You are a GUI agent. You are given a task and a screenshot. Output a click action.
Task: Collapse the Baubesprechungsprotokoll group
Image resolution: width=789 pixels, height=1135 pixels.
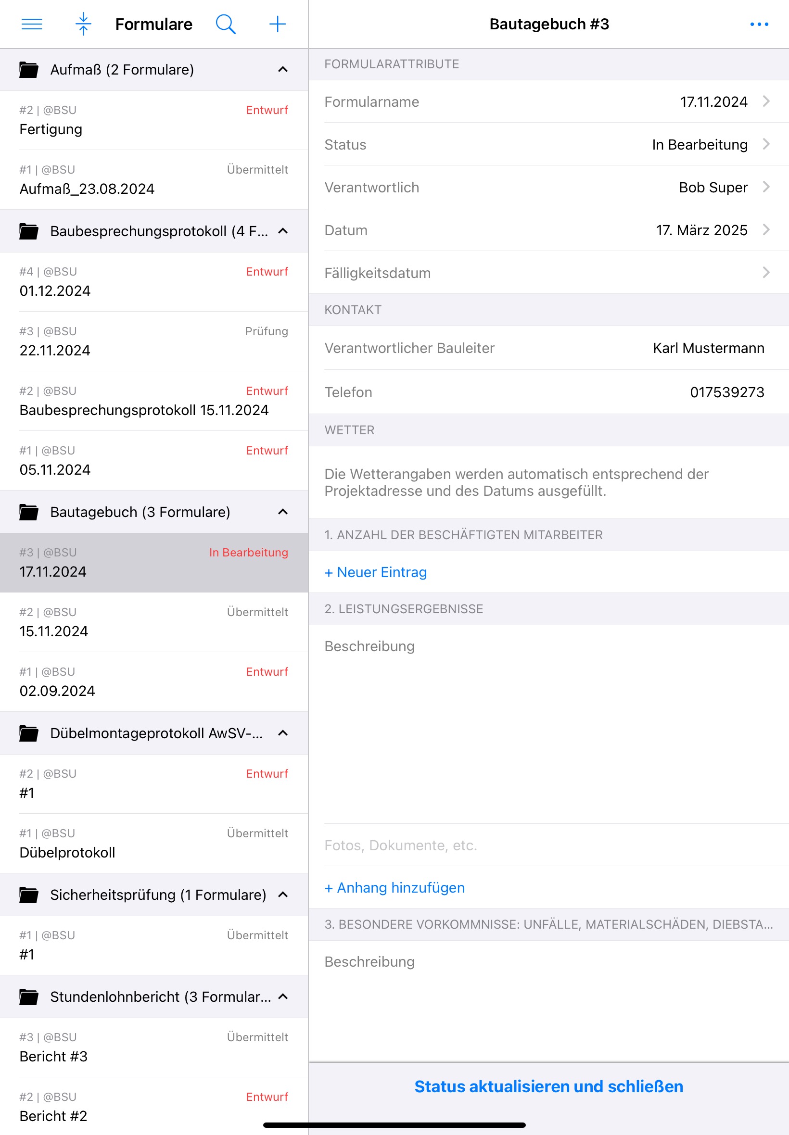tap(283, 231)
